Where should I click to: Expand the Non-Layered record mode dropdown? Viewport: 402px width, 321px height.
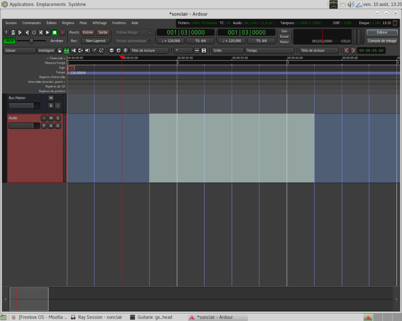point(95,41)
